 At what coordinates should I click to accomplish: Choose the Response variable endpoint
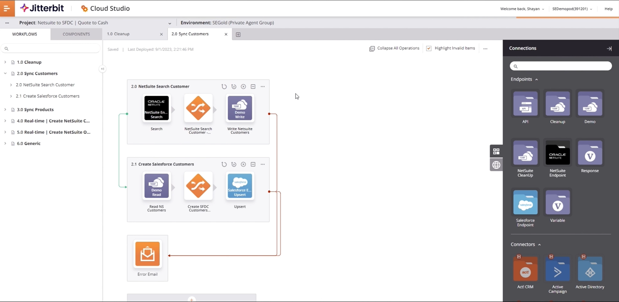tap(590, 153)
